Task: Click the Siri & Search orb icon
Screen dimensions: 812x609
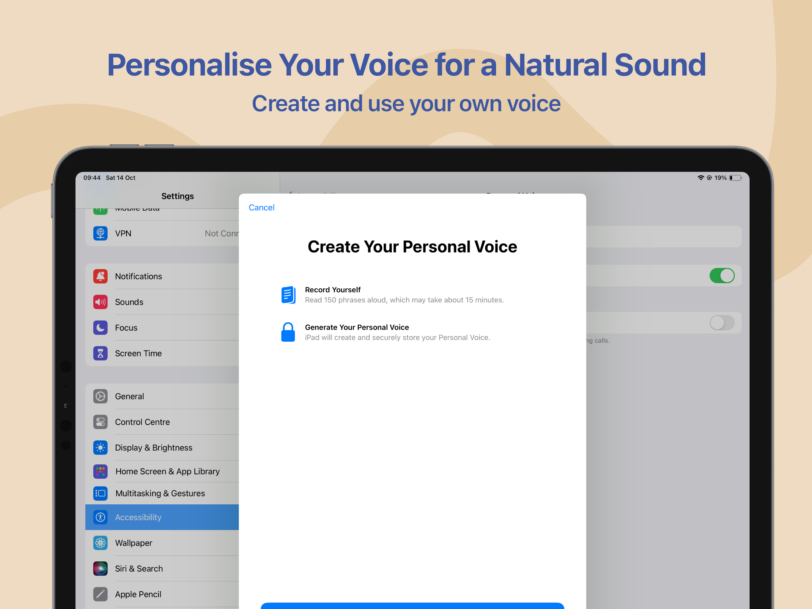Action: coord(100,569)
